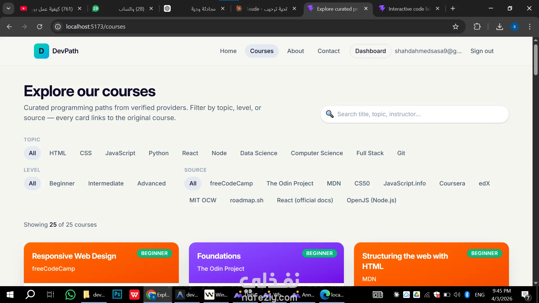The height and width of the screenshot is (303, 539).
Task: Toggle the freeCodeCamp source filter
Action: coord(231,183)
